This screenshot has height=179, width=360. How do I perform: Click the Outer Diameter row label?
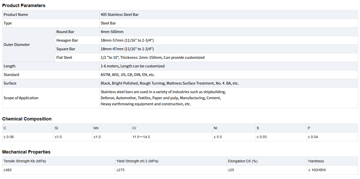tap(17, 45)
